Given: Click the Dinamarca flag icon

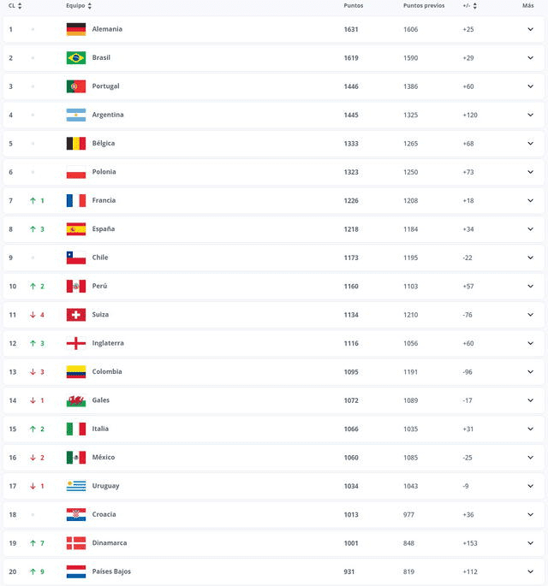Looking at the screenshot, I should click(x=76, y=543).
